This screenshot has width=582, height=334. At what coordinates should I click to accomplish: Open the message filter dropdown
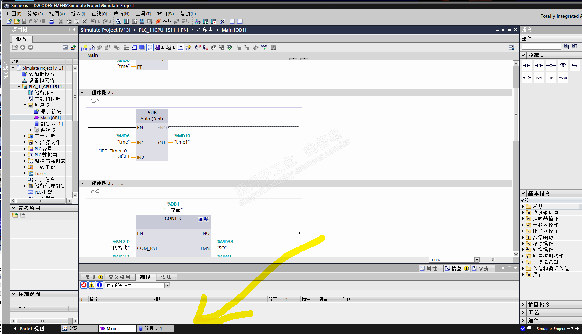pyautogui.click(x=167, y=285)
